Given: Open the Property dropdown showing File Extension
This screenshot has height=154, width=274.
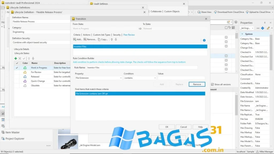Looking at the screenshot, I should (98, 78).
